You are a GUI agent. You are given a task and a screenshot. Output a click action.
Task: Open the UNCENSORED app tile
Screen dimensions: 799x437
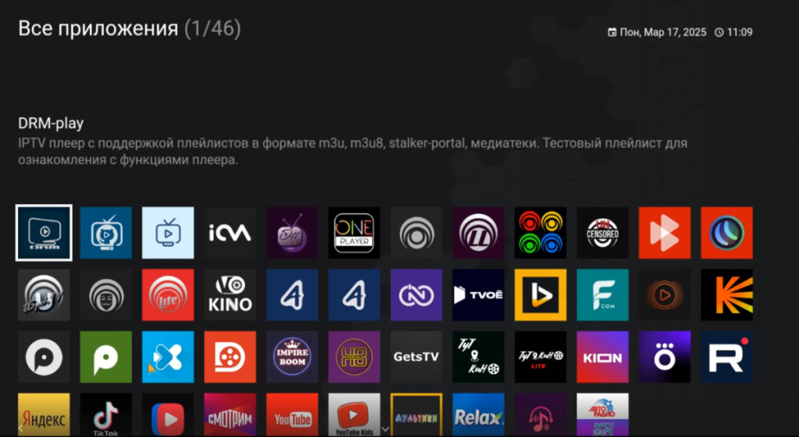pyautogui.click(x=603, y=232)
